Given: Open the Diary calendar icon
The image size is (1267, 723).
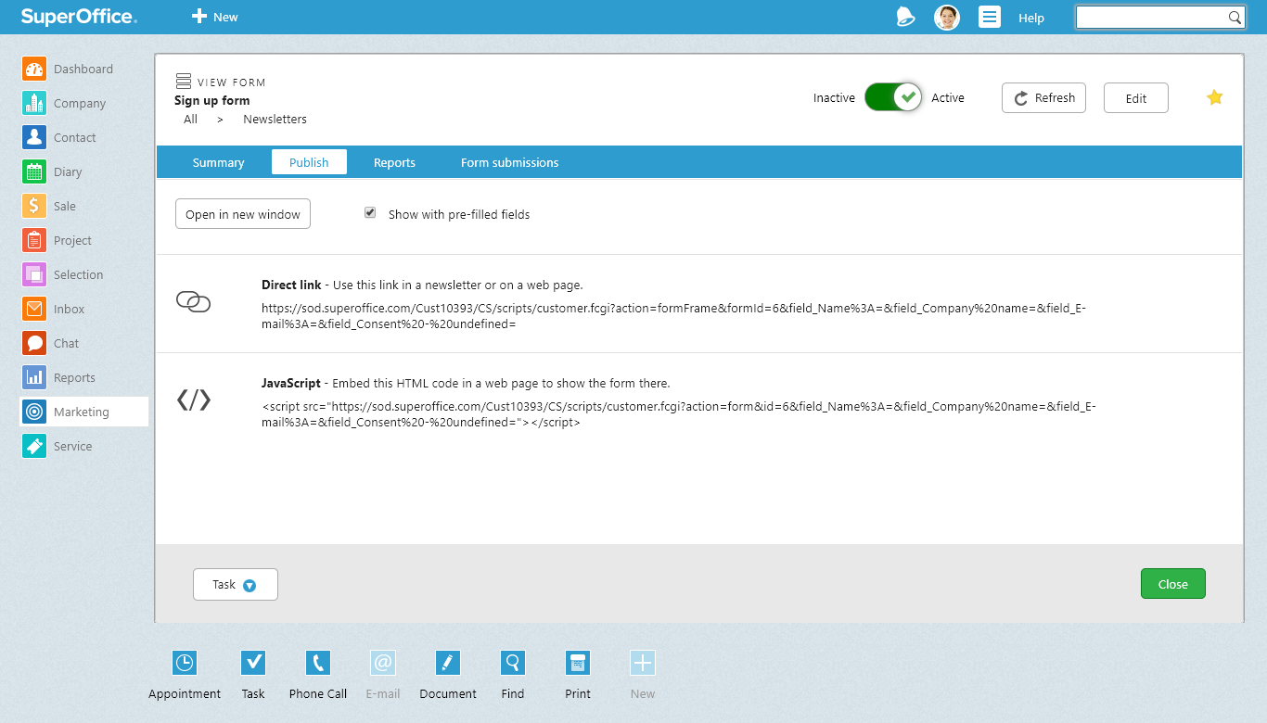Looking at the screenshot, I should click(34, 171).
